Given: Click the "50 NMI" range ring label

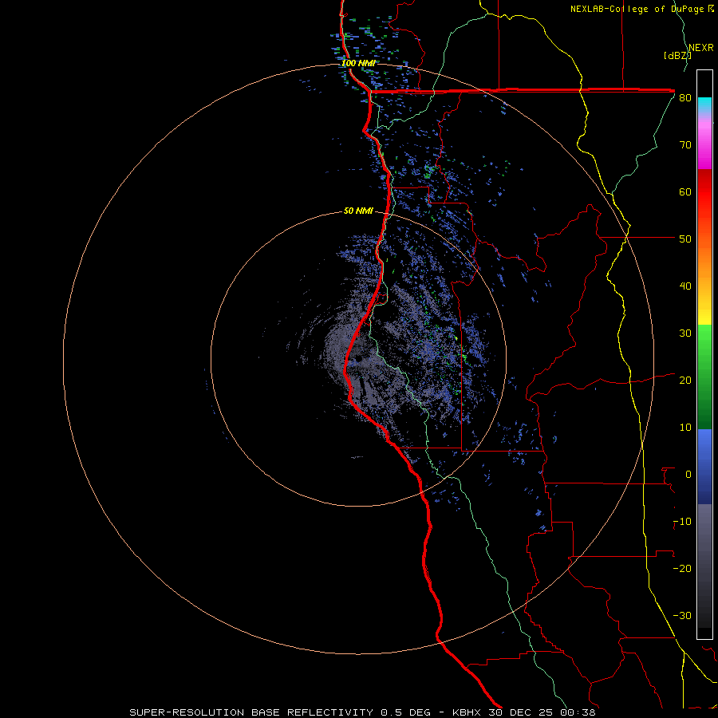Looking at the screenshot, I should [358, 211].
